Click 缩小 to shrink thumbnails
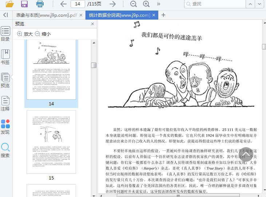Screen dimensions: 266x197 click(x=43, y=34)
